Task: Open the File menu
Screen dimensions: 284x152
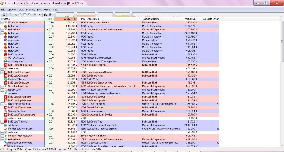Action: click(3, 10)
